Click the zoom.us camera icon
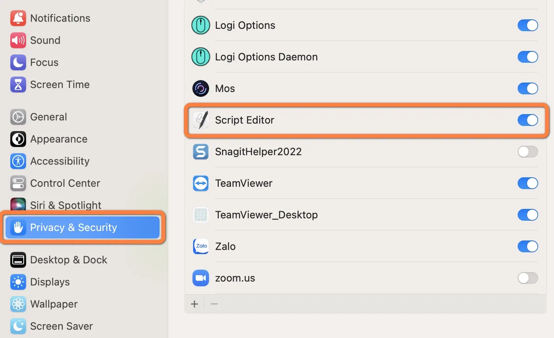Viewport: 554px width, 338px height. pos(201,278)
